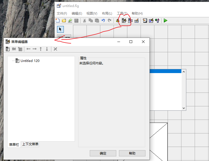Screen dimensions: 209x161
Task: Click the Paste clipboard icon
Action: 97,21
